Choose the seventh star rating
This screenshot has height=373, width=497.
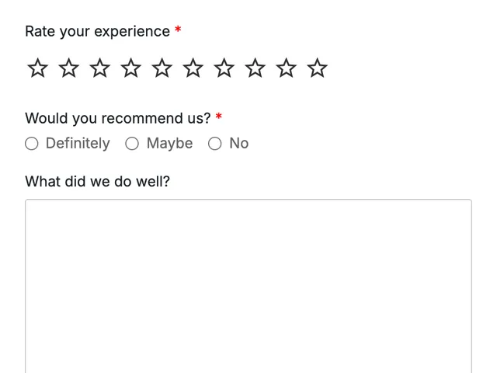pos(224,68)
